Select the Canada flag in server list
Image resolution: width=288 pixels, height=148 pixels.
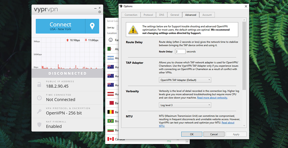(111, 139)
